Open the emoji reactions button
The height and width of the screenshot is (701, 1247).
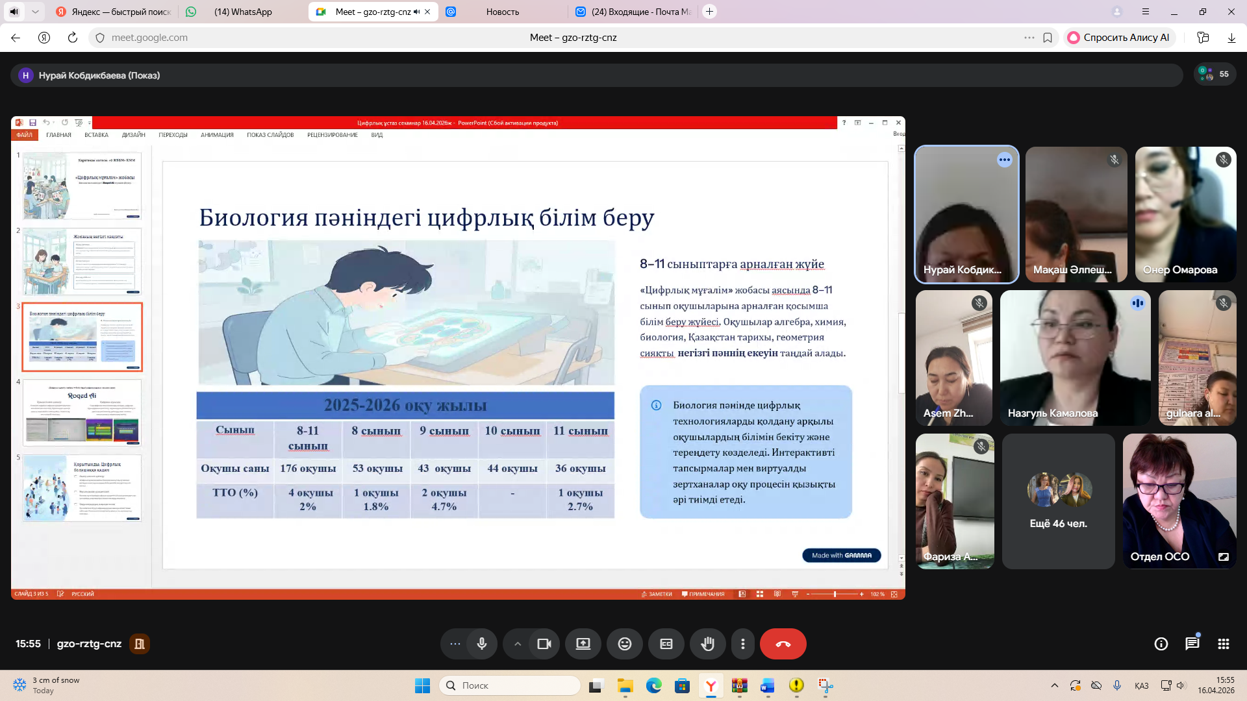click(624, 644)
